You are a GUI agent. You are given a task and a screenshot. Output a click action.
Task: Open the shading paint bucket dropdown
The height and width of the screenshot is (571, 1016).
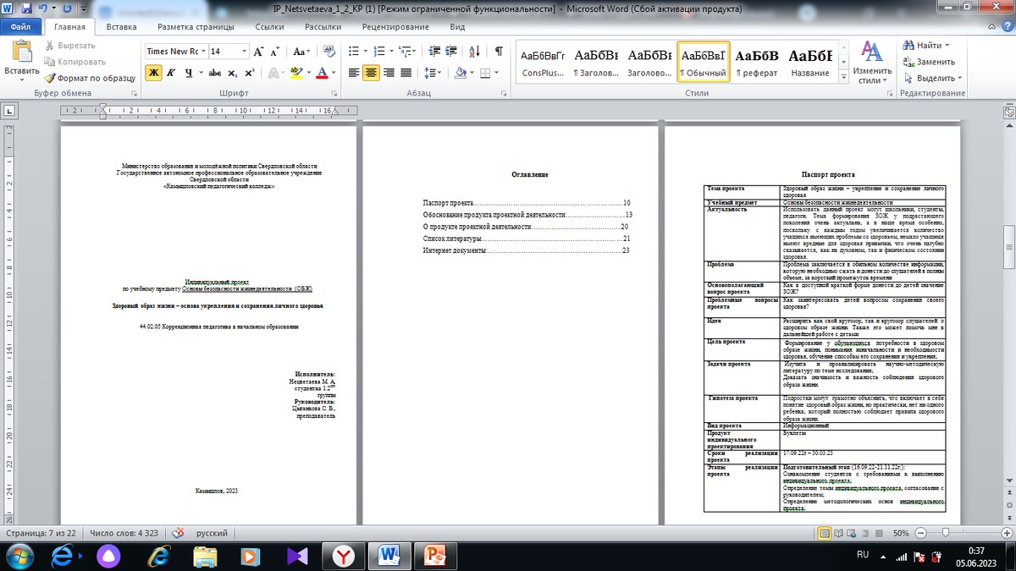click(x=470, y=73)
